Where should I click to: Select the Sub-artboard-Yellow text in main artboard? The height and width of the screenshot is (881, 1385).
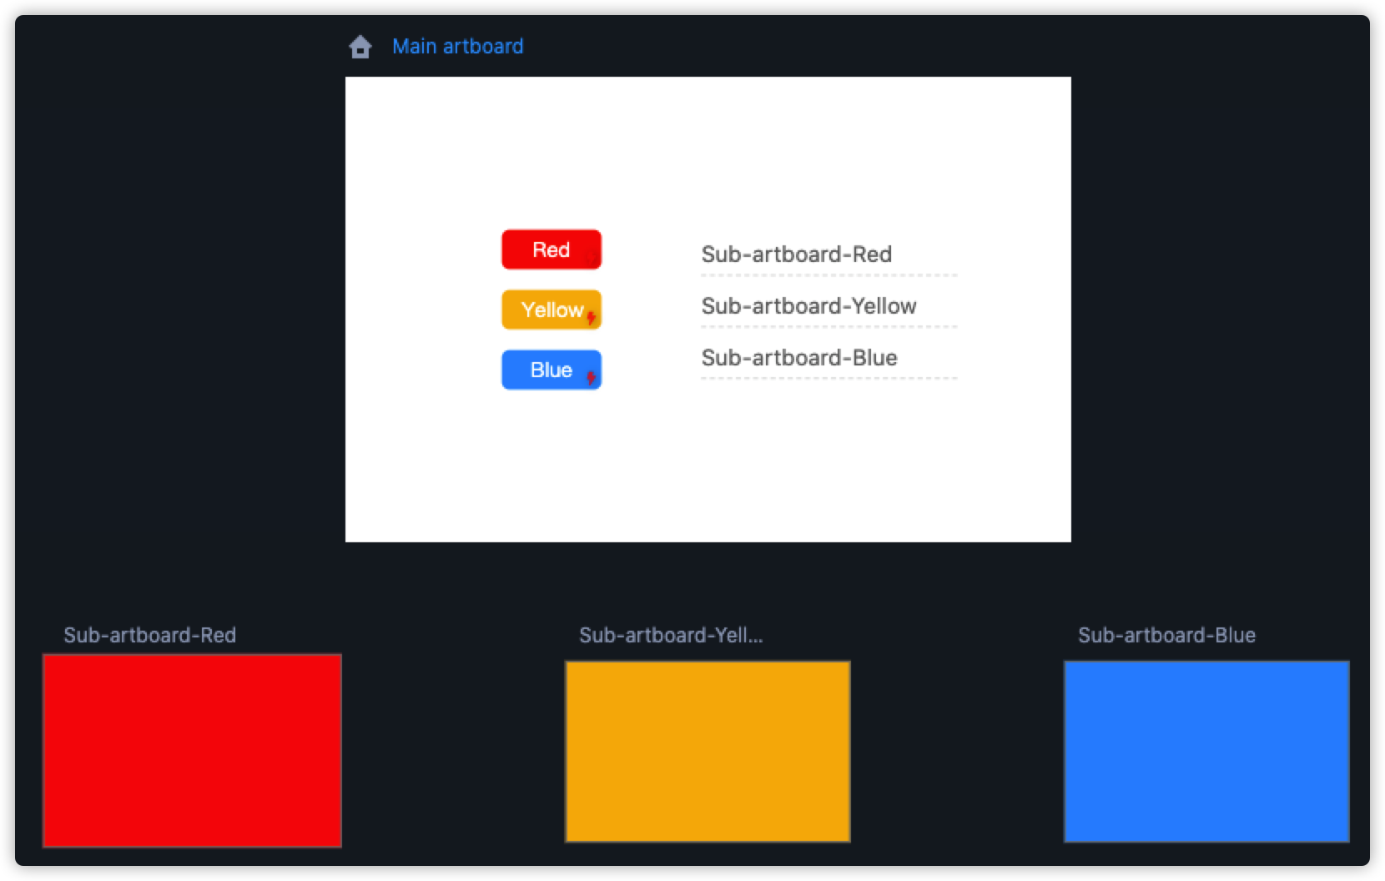click(x=809, y=305)
